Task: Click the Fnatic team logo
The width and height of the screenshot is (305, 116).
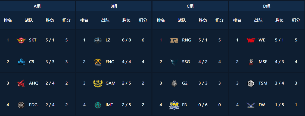Action: pos(98,62)
